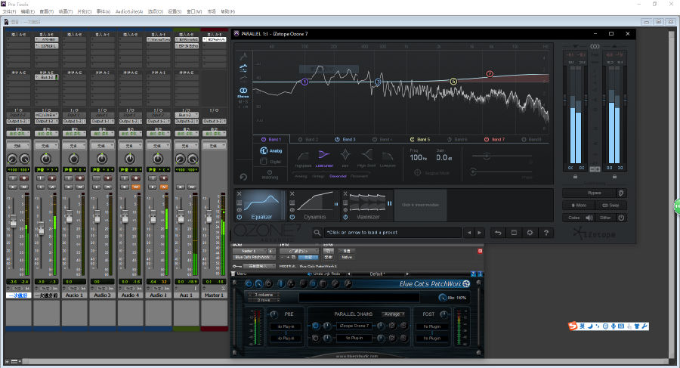Image resolution: width=680 pixels, height=368 pixels.
Task: Click the PatchWork logo icon at title right
Action: 466,284
